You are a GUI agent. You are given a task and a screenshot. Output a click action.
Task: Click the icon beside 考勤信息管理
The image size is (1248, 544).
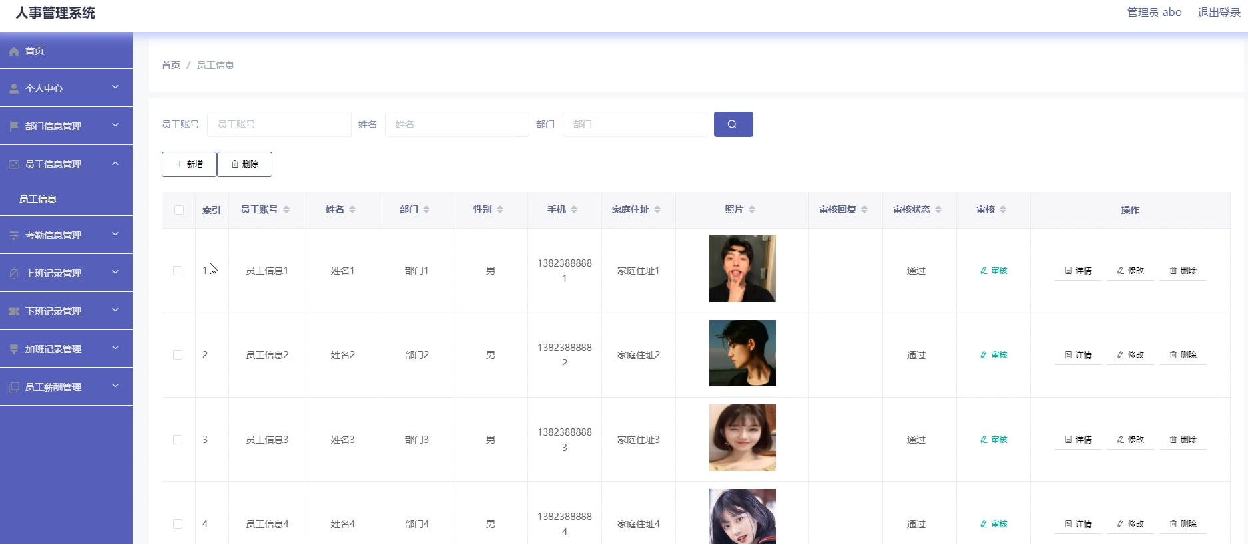13,235
